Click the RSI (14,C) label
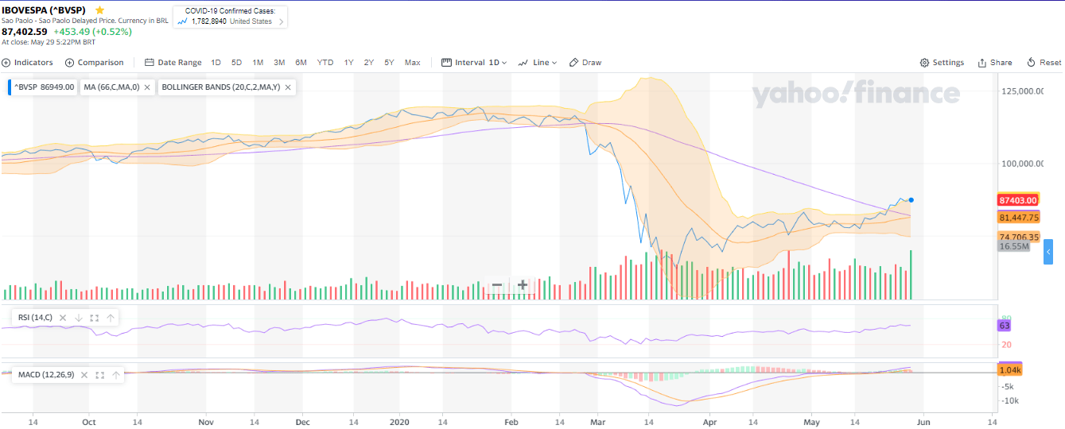Viewport: 1065px width, 429px height. [x=35, y=318]
